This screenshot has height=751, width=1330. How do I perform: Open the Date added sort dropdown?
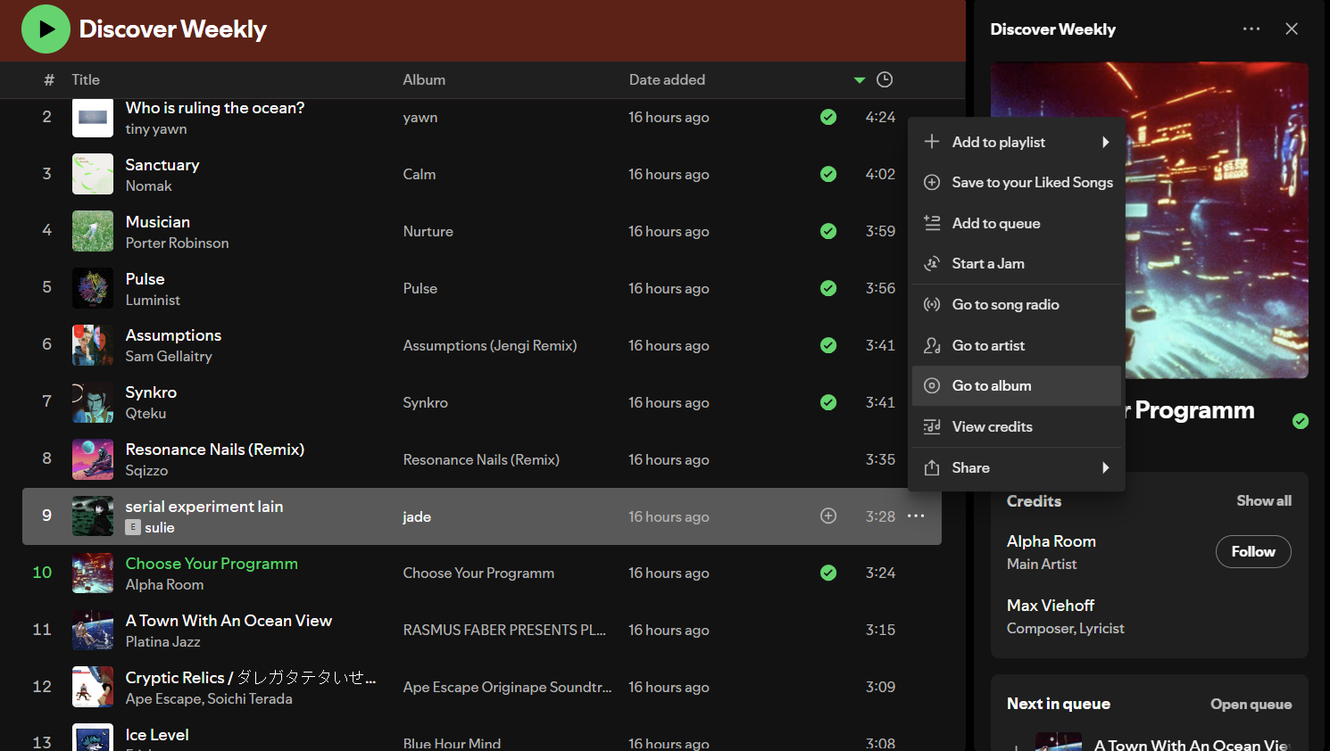pos(860,79)
